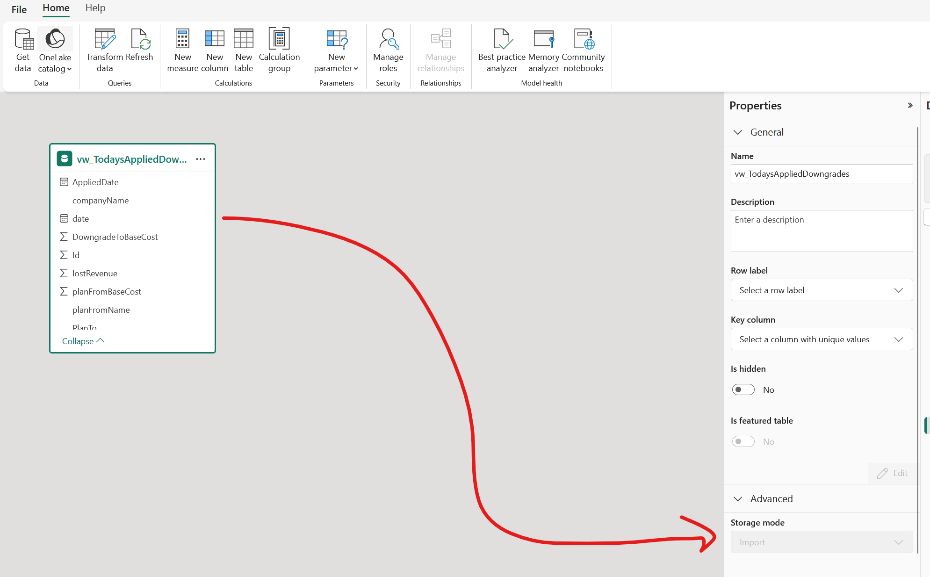Click the Edit featured table button
The height and width of the screenshot is (577, 930).
pyautogui.click(x=892, y=473)
